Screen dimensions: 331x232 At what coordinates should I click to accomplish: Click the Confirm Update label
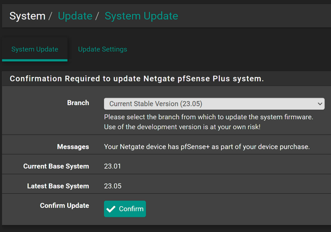coord(64,205)
